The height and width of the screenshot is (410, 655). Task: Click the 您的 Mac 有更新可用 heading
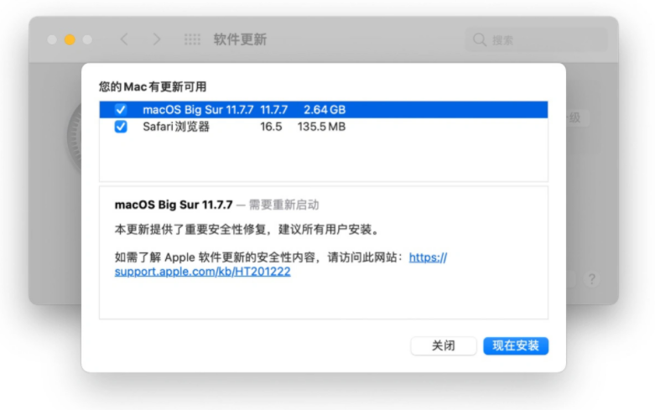pyautogui.click(x=153, y=87)
